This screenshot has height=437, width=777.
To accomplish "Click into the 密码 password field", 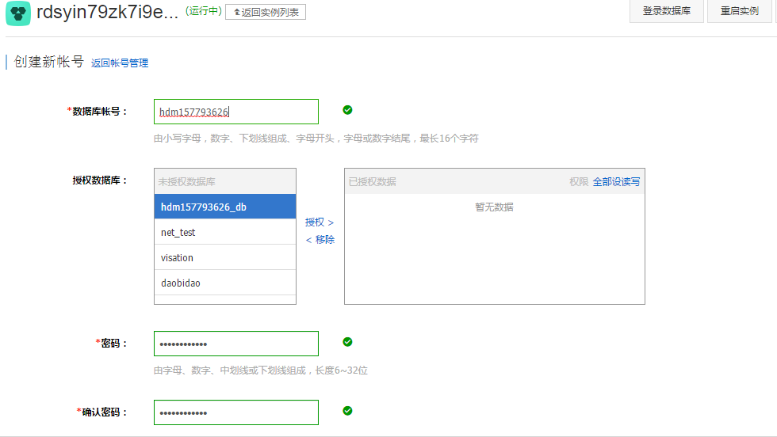I will [236, 344].
